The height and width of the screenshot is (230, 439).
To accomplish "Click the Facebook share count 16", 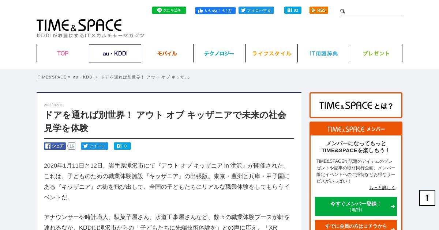I will click(72, 146).
